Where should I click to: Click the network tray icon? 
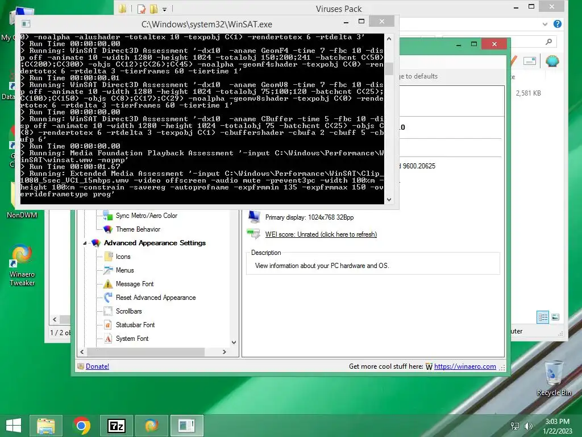515,426
